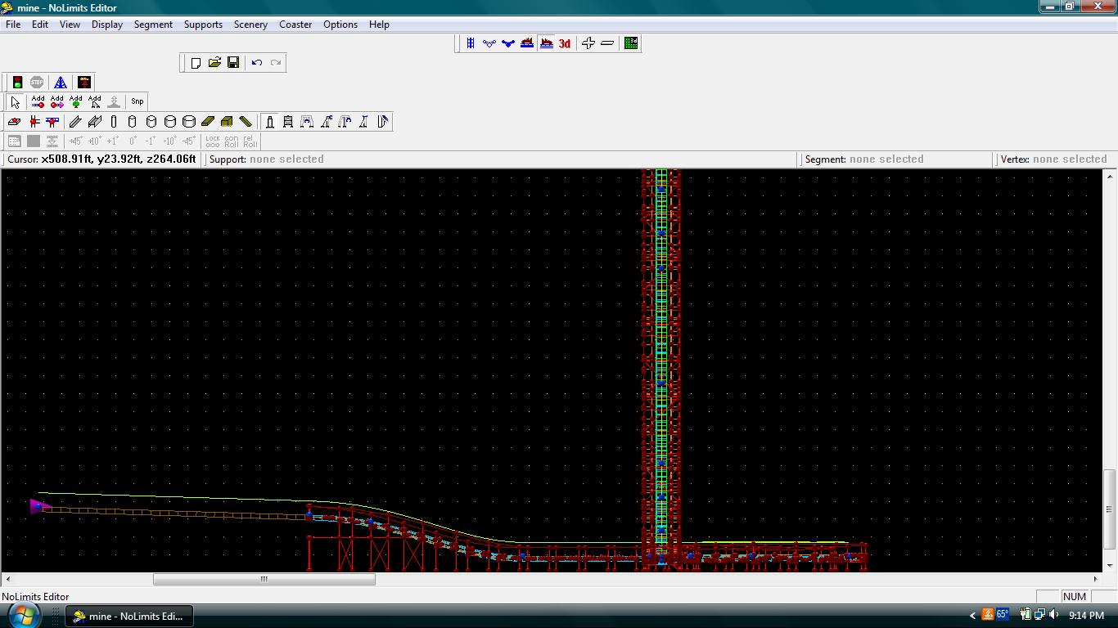Image resolution: width=1118 pixels, height=628 pixels.
Task: Open the Edit menu
Action: [40, 25]
